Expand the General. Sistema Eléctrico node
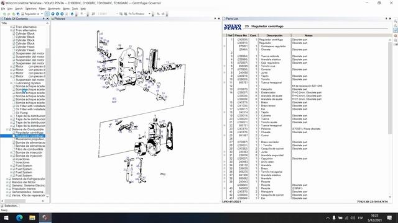 click(7, 185)
